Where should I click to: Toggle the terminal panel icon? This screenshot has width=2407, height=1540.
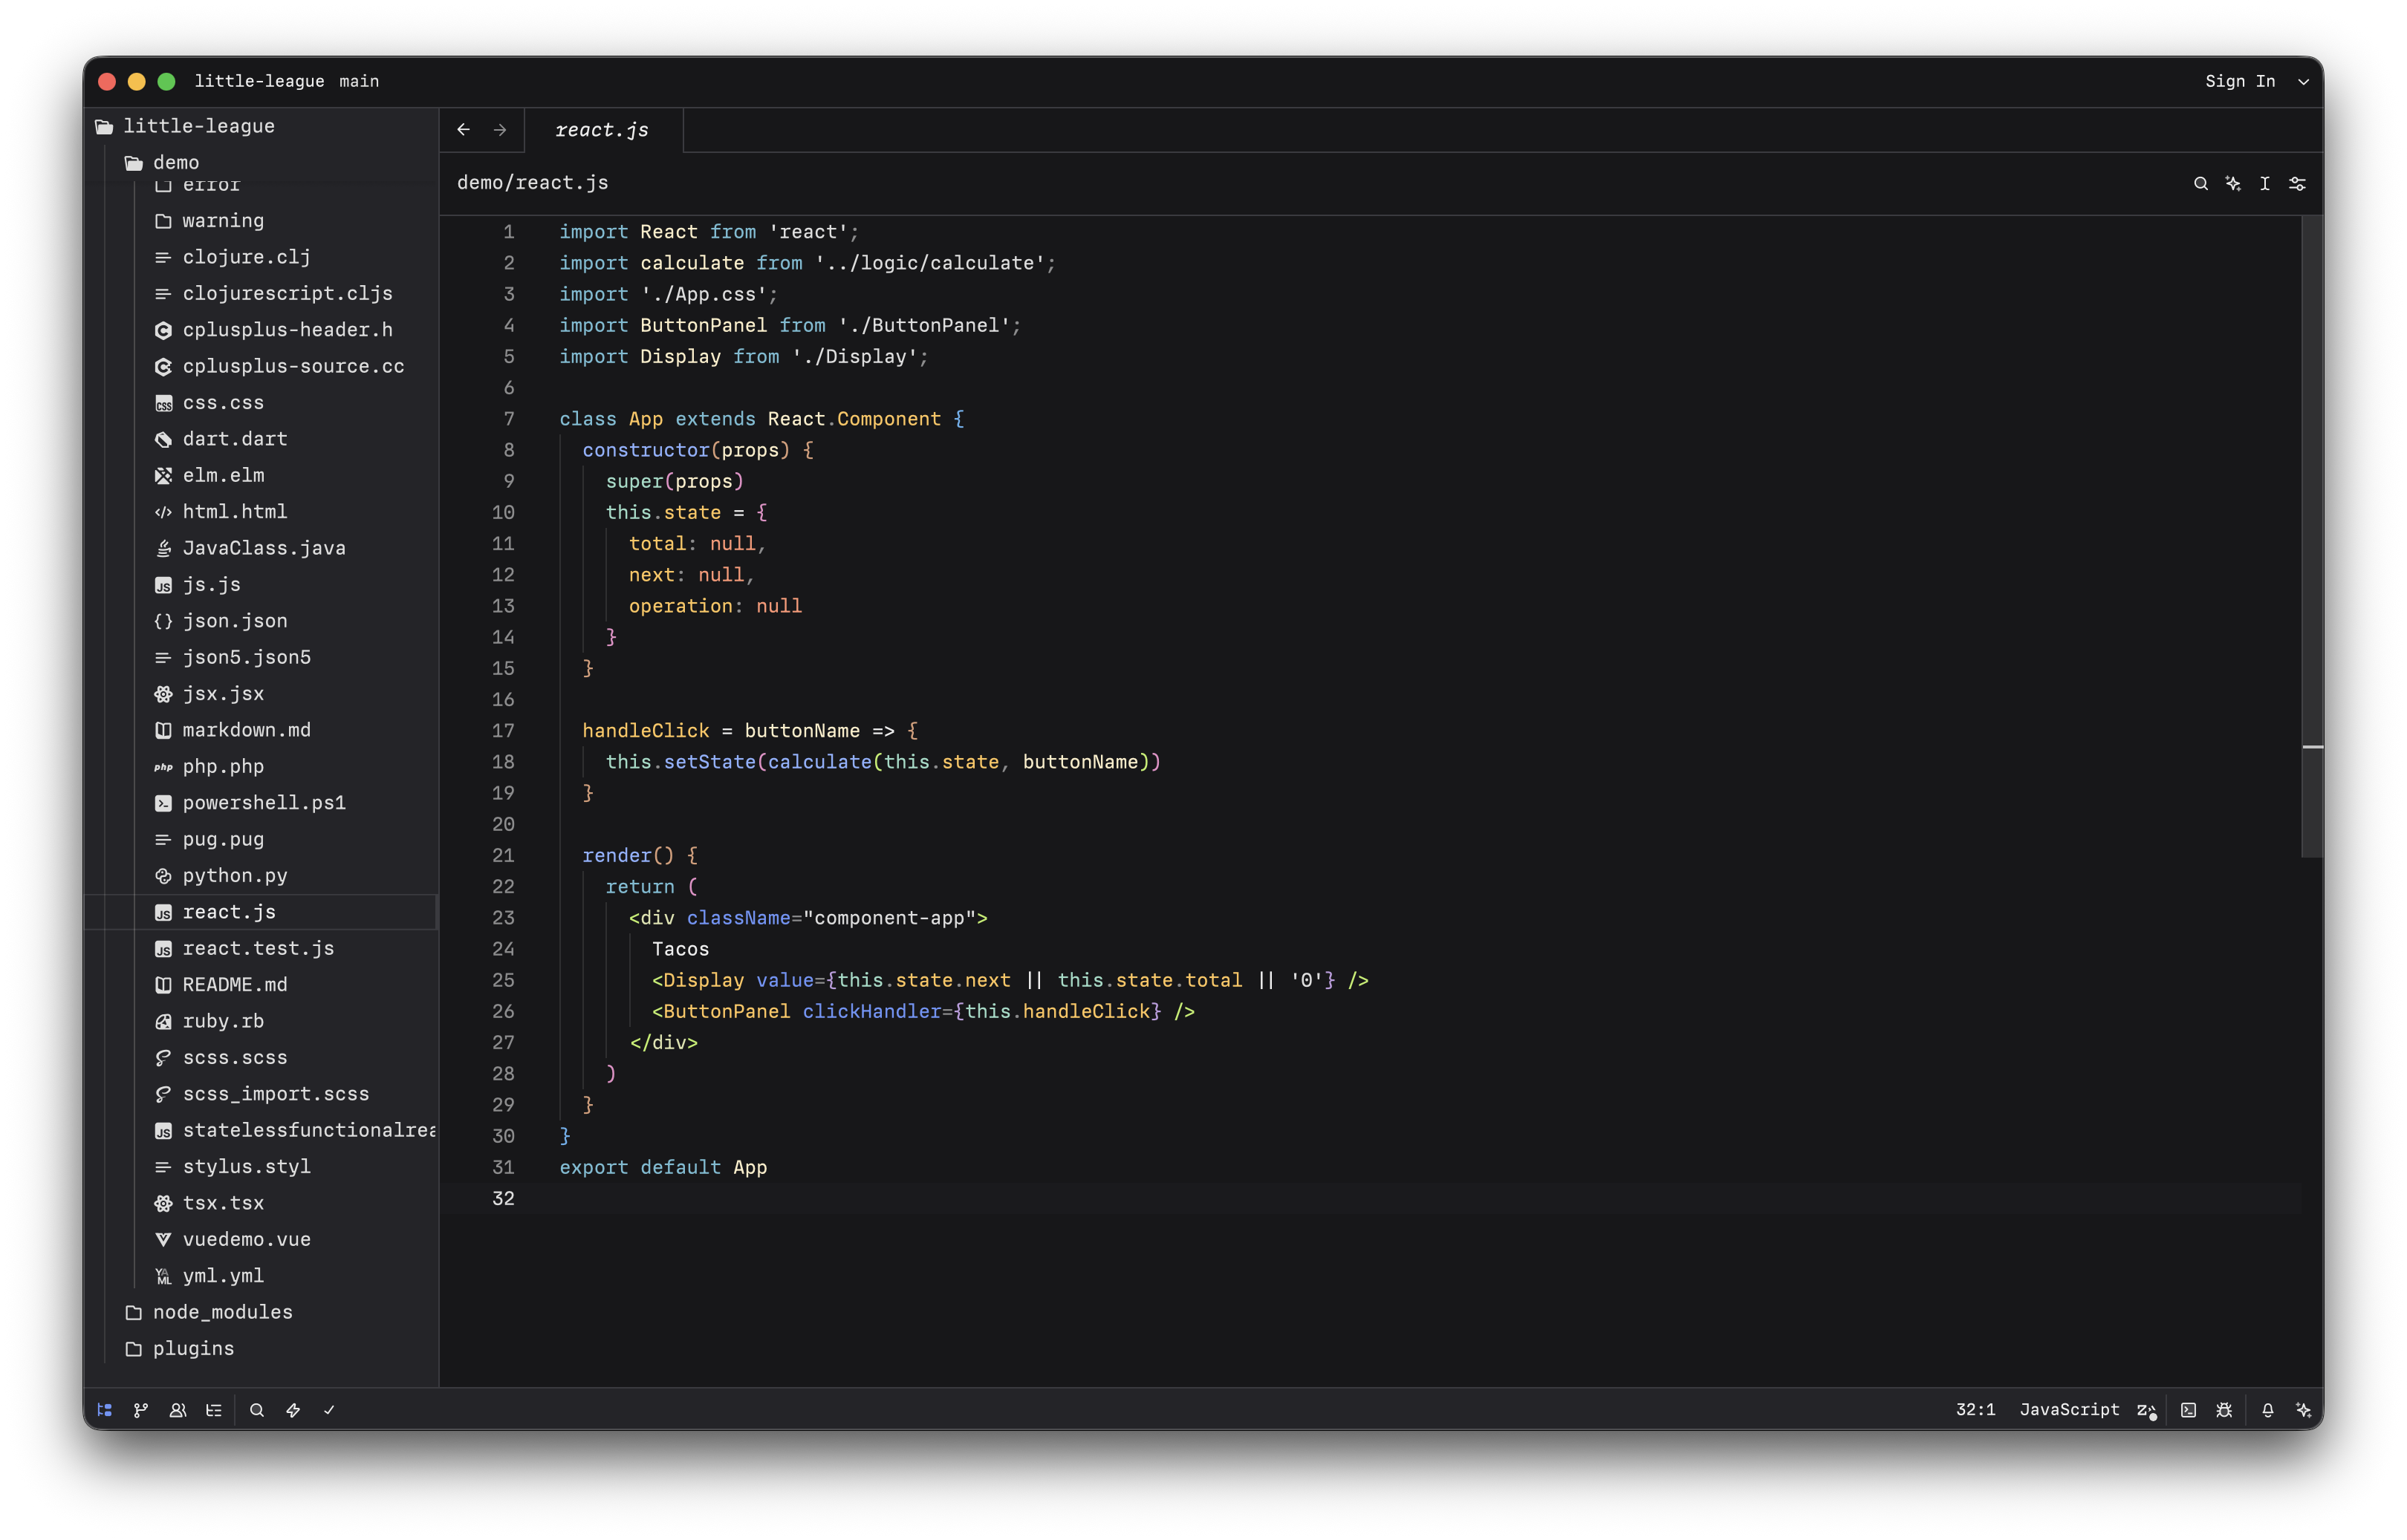coord(2188,1409)
